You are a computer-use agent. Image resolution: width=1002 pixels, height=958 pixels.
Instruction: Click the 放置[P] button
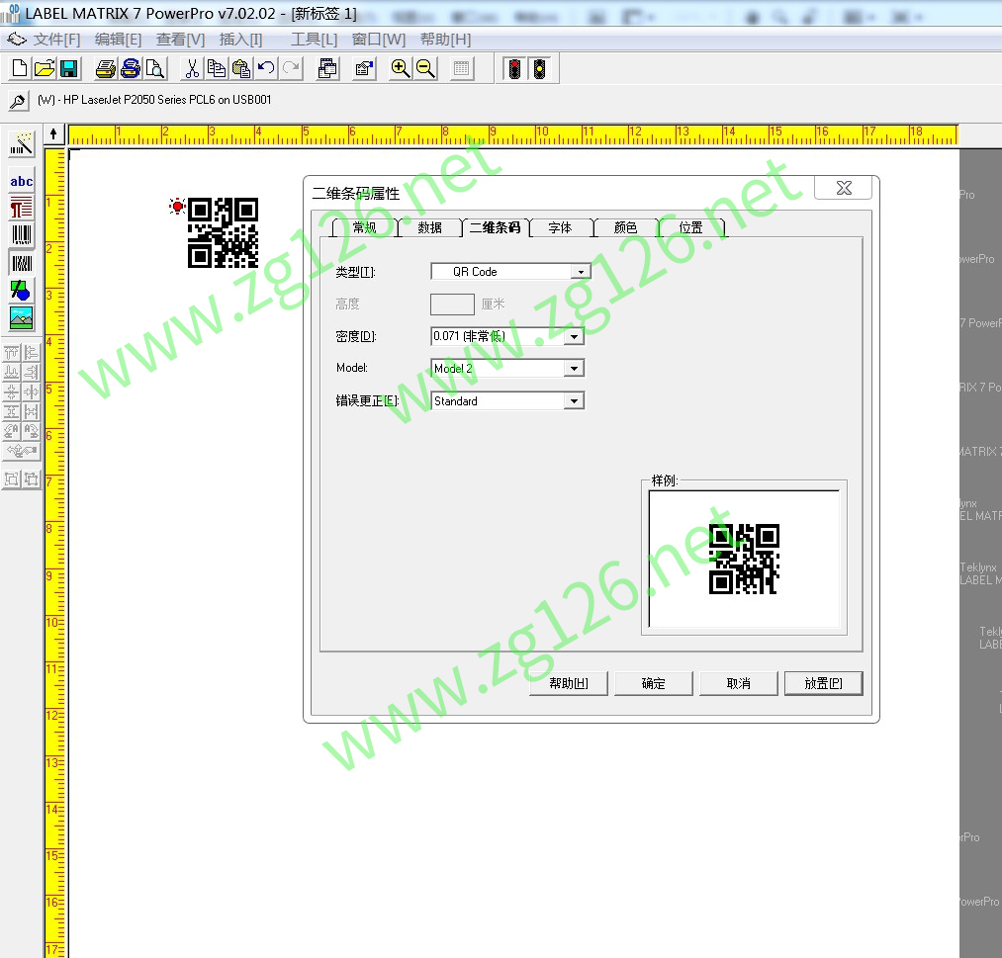click(823, 683)
